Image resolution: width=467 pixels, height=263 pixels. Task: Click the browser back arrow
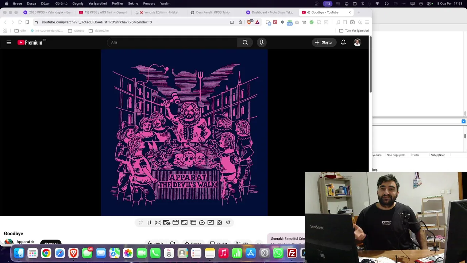click(x=5, y=22)
